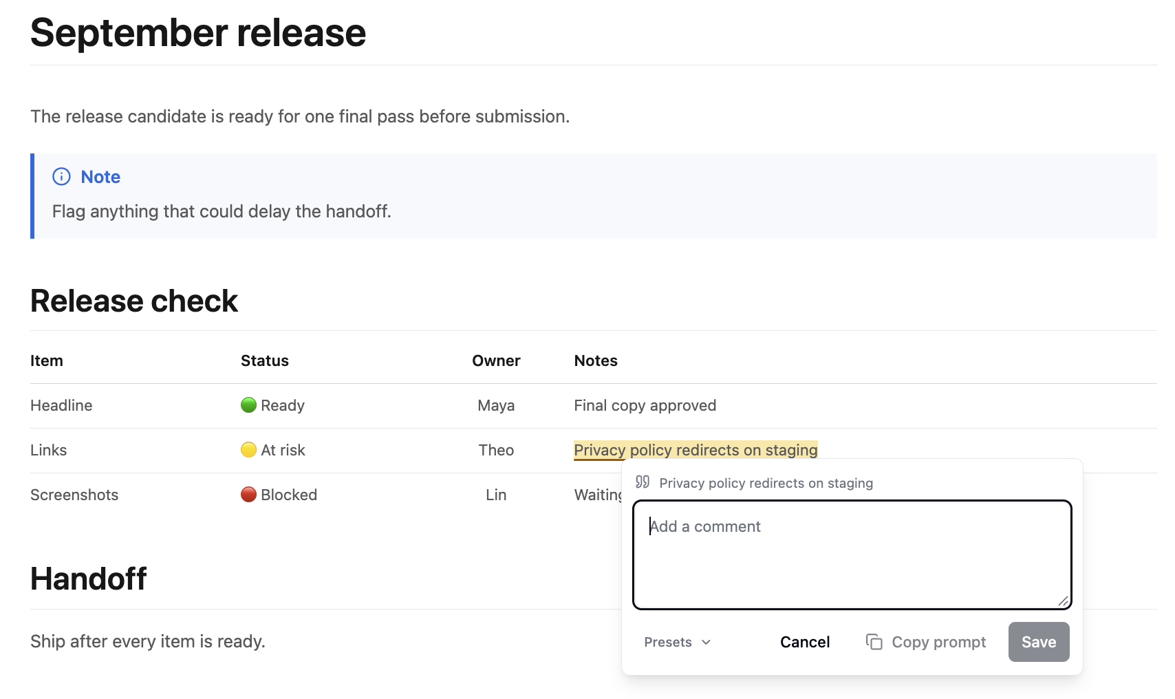Click the Ship after every item sentence
The image size is (1175, 699).
pos(148,641)
